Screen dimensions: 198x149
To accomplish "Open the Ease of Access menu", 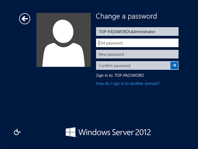I will 17,132.
